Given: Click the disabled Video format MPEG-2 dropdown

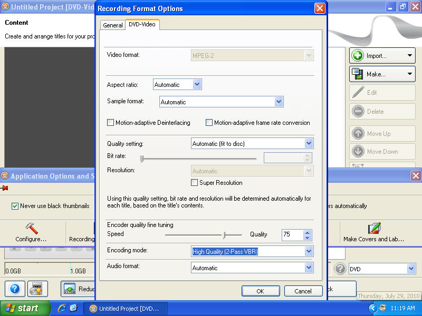Looking at the screenshot, I should (x=252, y=55).
